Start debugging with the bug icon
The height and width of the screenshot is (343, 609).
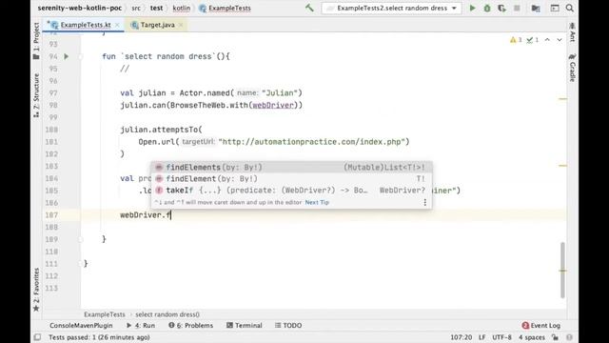point(487,8)
